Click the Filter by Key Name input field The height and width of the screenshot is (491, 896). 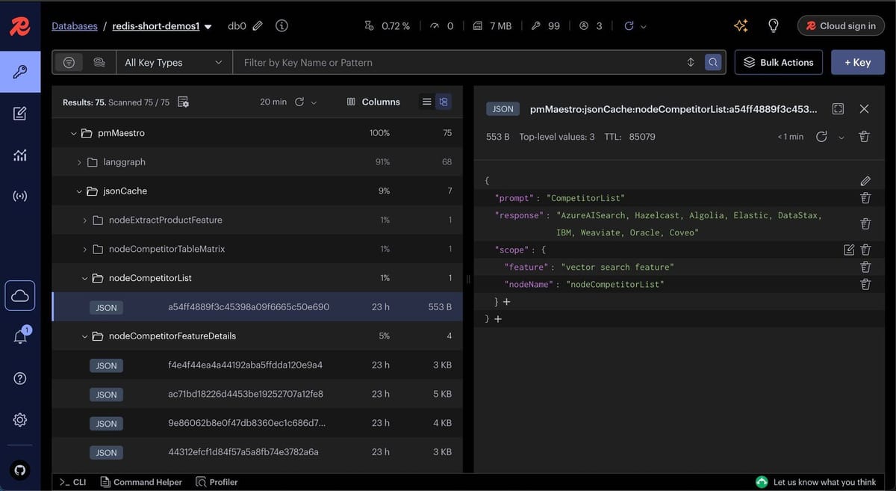point(448,62)
